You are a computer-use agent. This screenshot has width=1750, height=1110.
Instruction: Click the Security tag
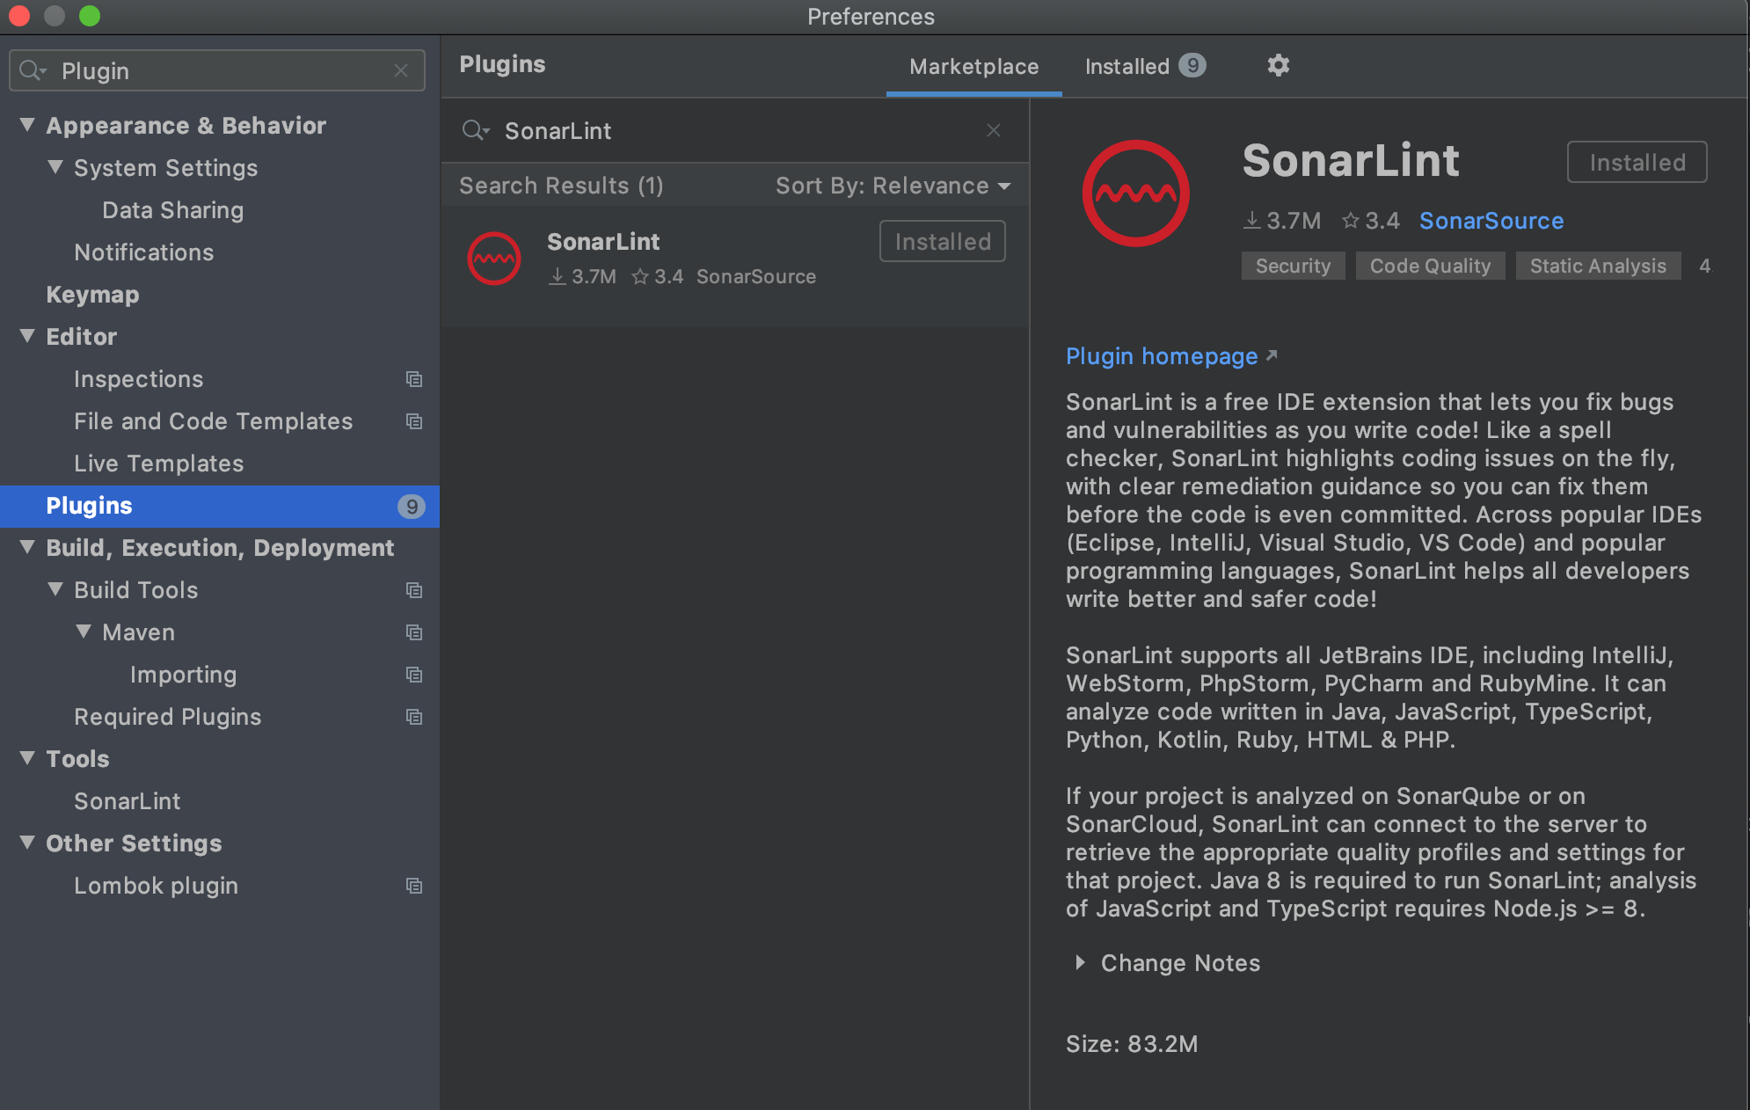click(1293, 266)
